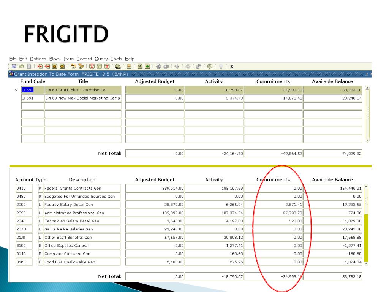Click account list scrollbar up arrow
Image resolution: width=389 pixels, height=292 pixels.
pyautogui.click(x=366, y=186)
